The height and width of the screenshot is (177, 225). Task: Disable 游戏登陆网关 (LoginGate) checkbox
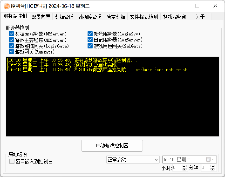coord(11,46)
